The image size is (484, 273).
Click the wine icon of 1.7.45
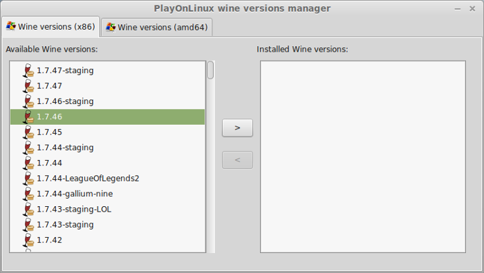click(28, 132)
